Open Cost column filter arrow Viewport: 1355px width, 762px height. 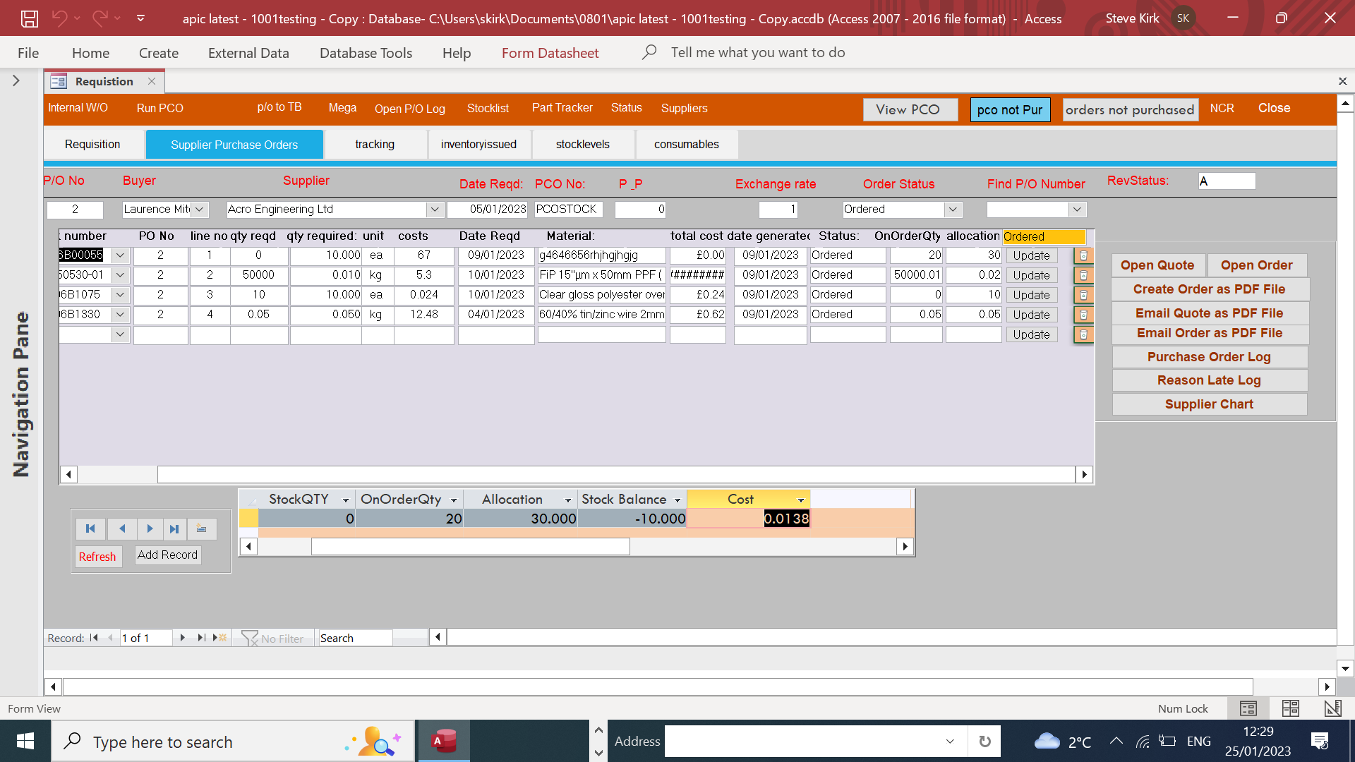801,500
